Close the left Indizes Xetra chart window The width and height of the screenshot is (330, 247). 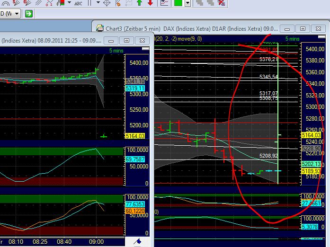click(142, 41)
